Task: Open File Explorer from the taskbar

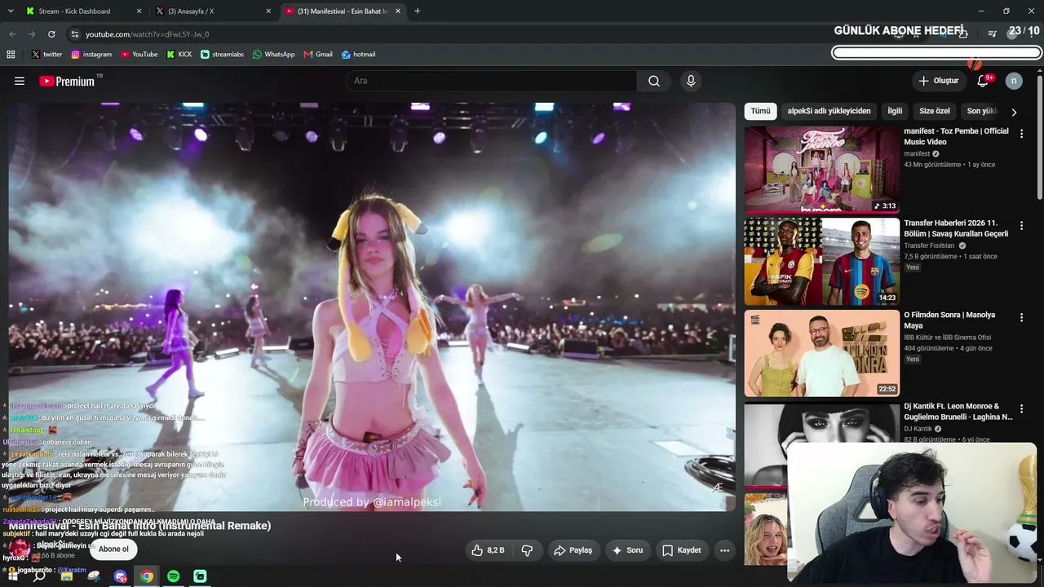Action: pos(67,576)
